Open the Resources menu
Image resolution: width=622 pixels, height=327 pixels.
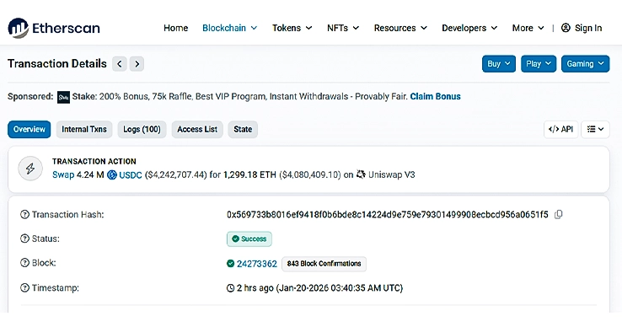click(400, 28)
